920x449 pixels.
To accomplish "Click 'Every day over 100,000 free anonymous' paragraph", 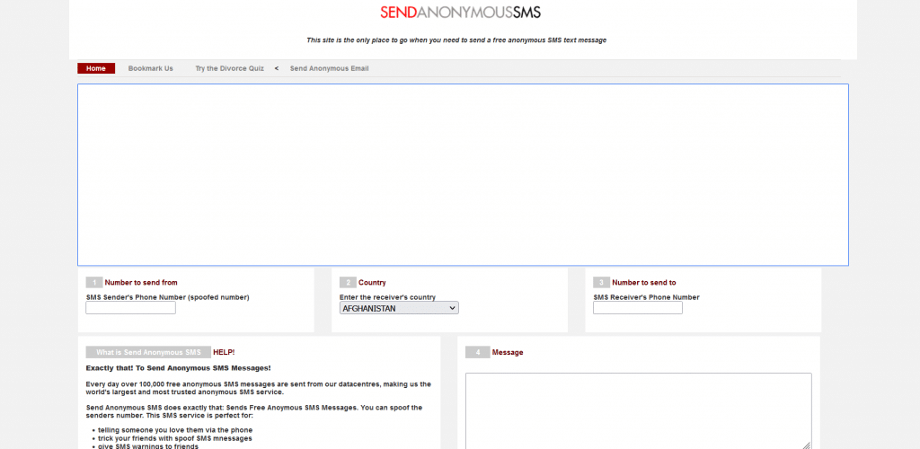I will pos(258,388).
